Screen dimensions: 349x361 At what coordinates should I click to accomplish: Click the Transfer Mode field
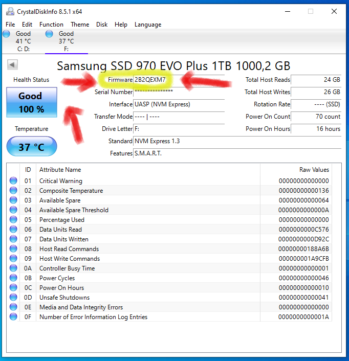[x=179, y=117]
